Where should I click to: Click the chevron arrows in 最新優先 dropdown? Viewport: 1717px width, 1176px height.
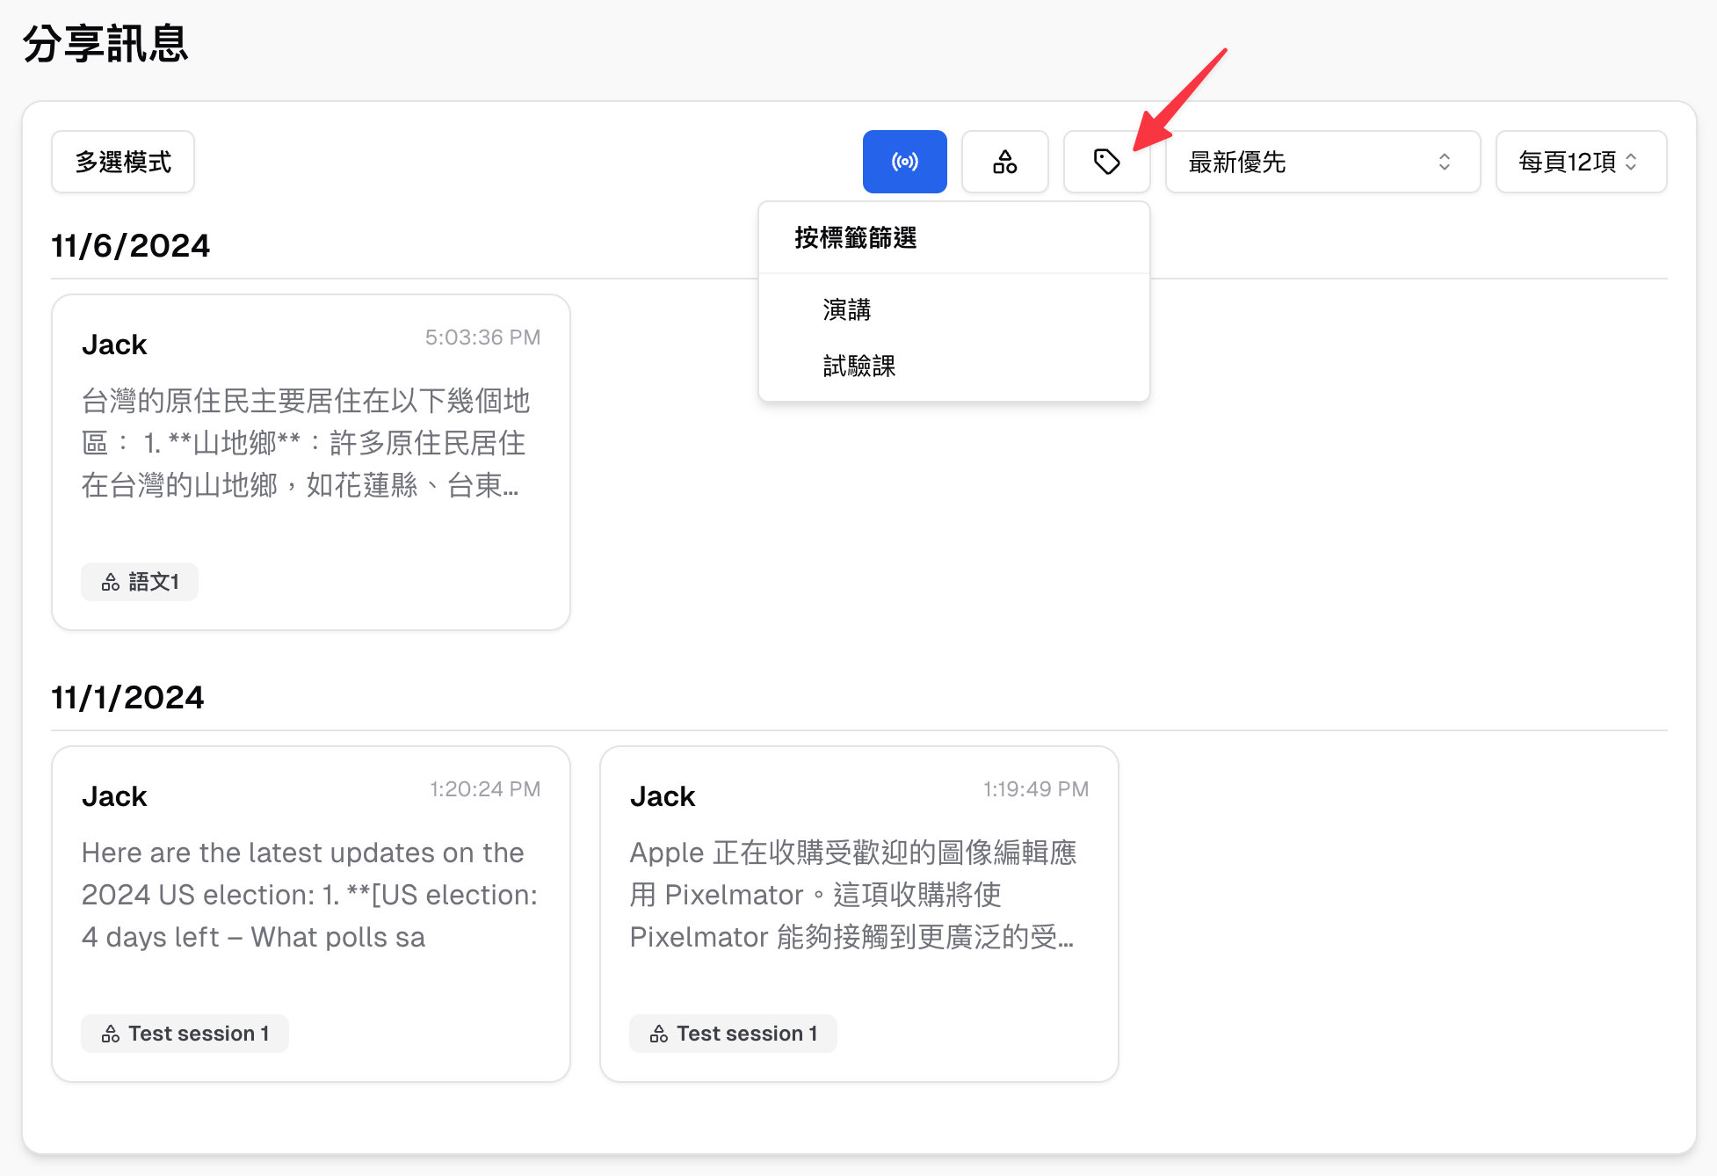pos(1445,162)
